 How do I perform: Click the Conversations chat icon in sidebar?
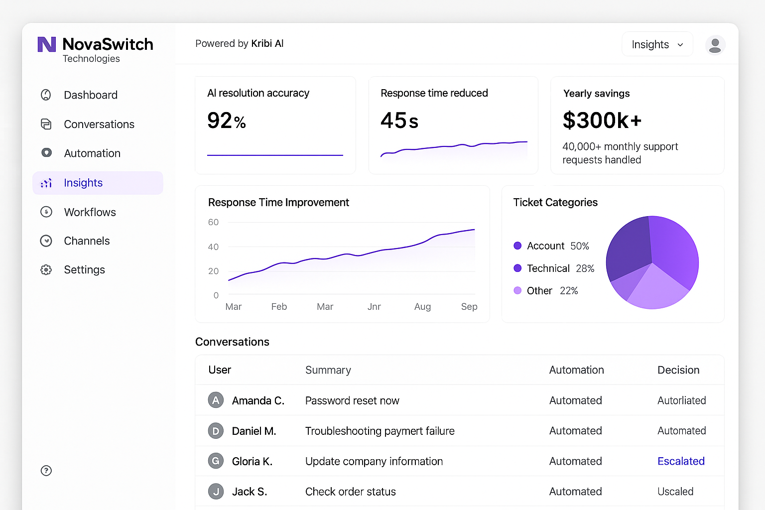coord(46,124)
